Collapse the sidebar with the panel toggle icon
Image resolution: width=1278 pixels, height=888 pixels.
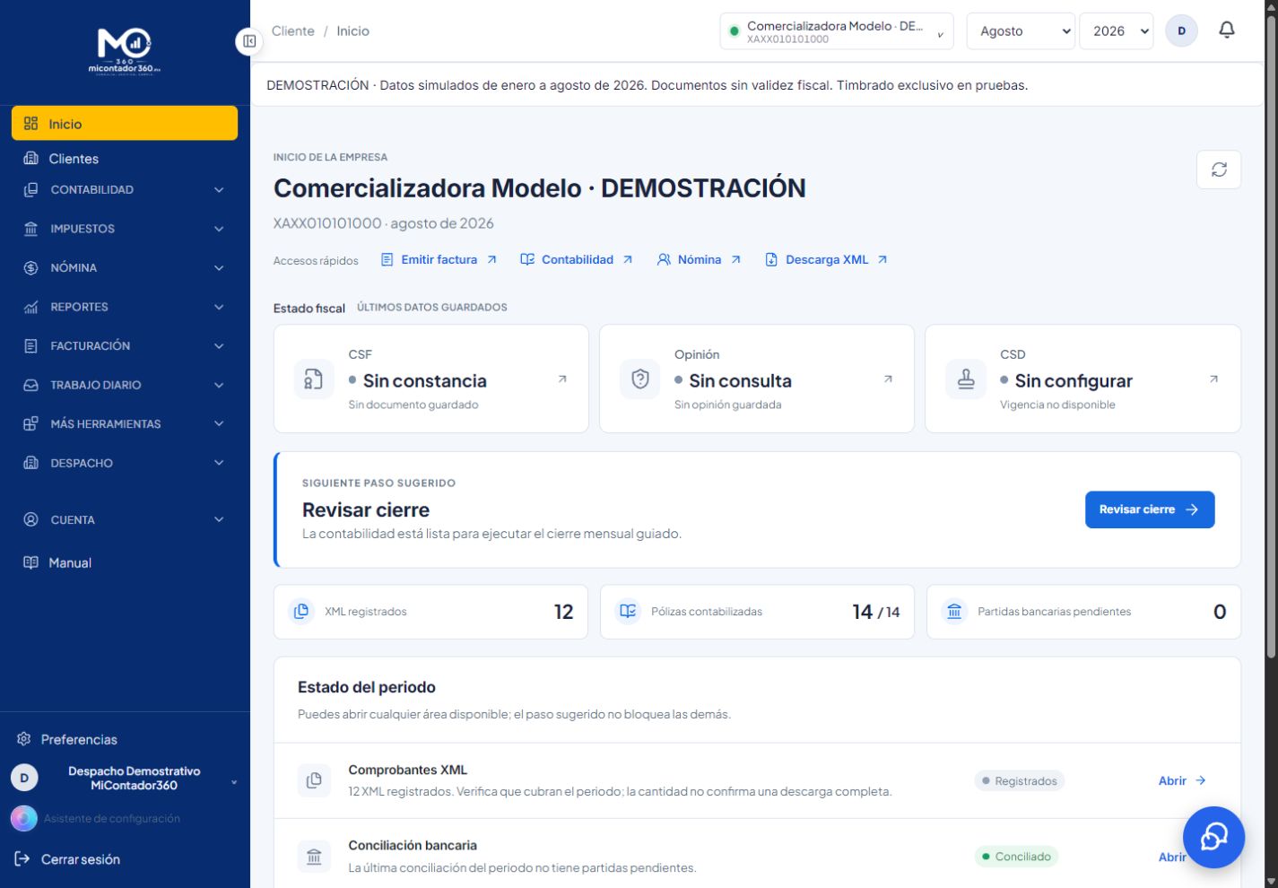[x=249, y=41]
